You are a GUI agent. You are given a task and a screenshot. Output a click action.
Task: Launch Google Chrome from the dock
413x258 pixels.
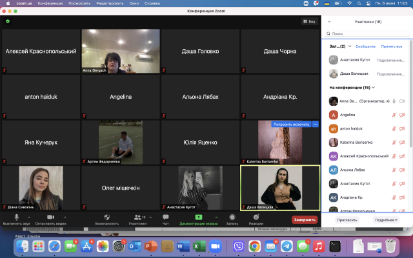(255, 246)
